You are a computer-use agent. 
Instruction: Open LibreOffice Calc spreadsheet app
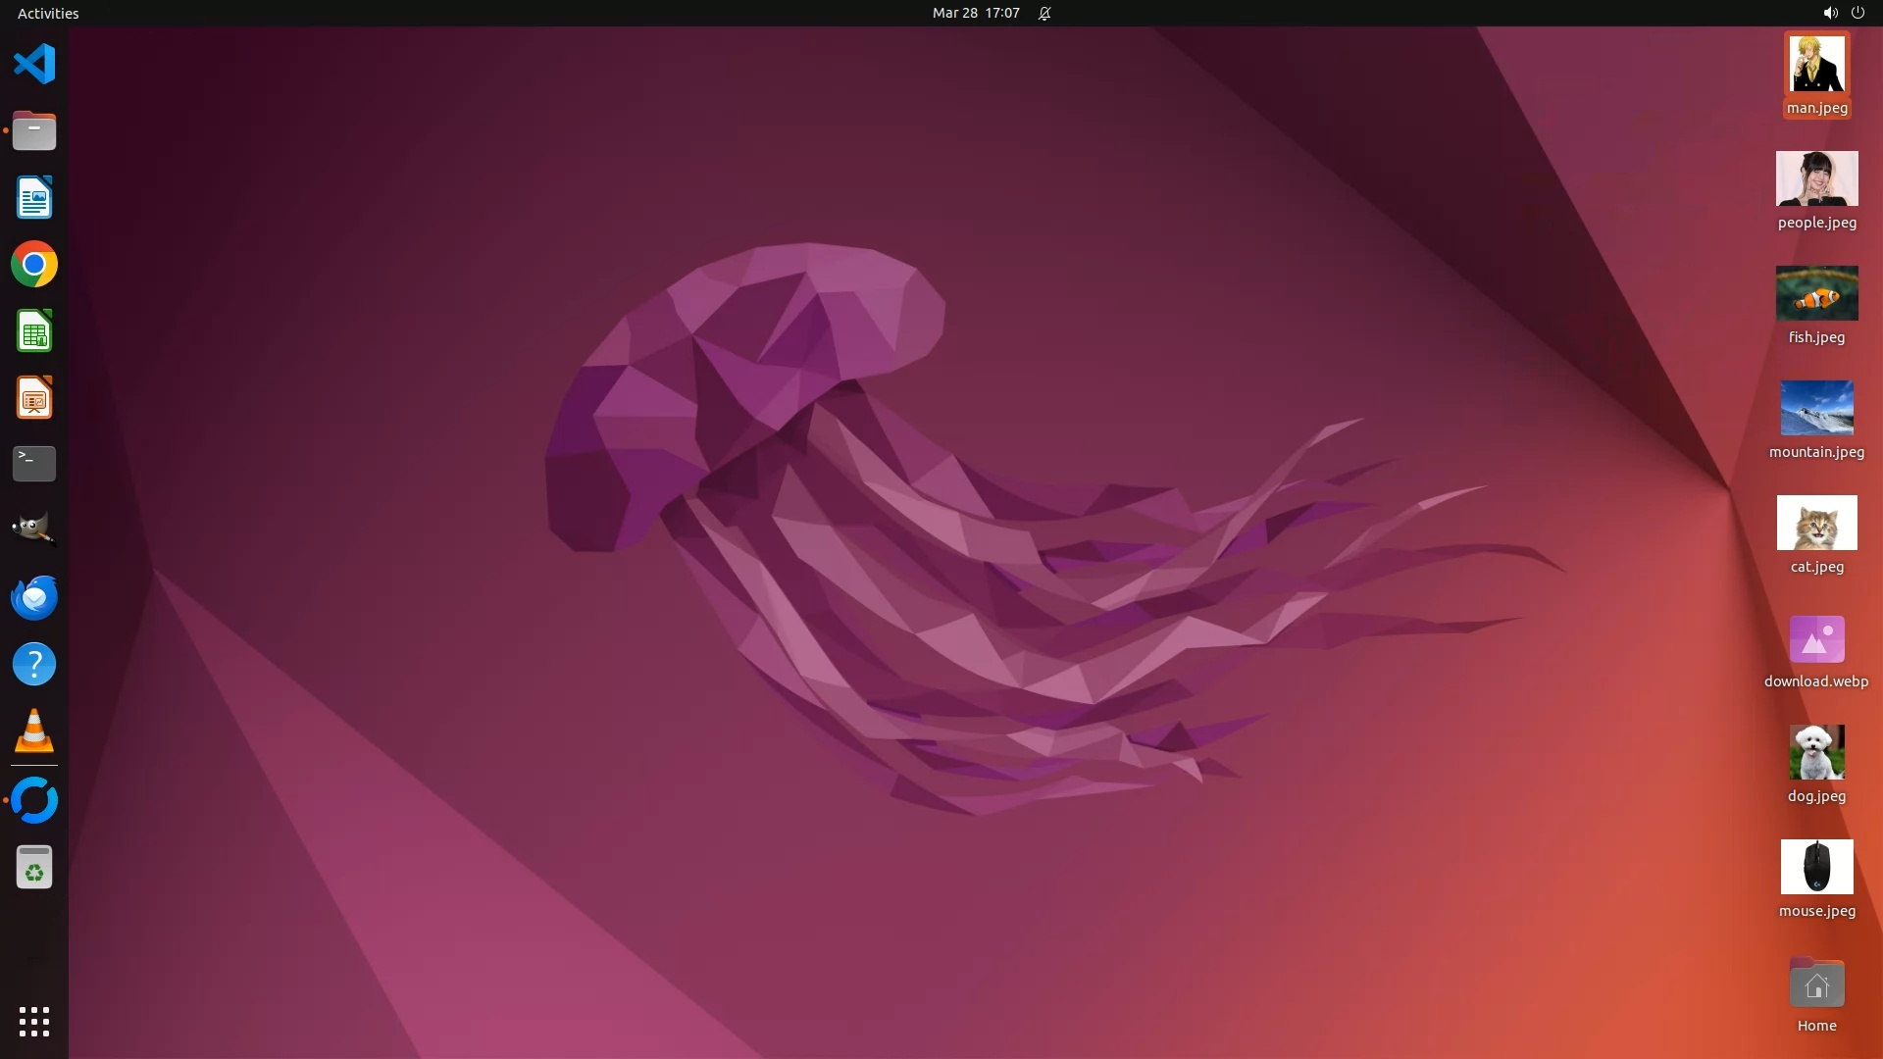click(x=34, y=331)
